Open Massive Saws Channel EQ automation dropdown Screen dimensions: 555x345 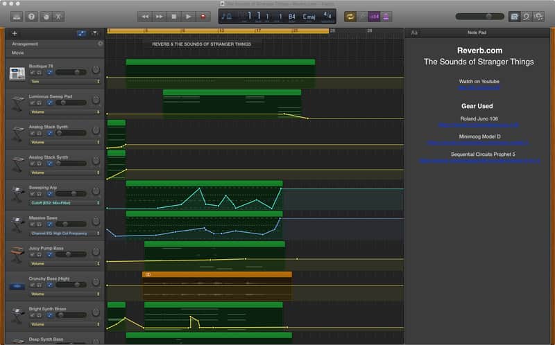[x=65, y=233]
